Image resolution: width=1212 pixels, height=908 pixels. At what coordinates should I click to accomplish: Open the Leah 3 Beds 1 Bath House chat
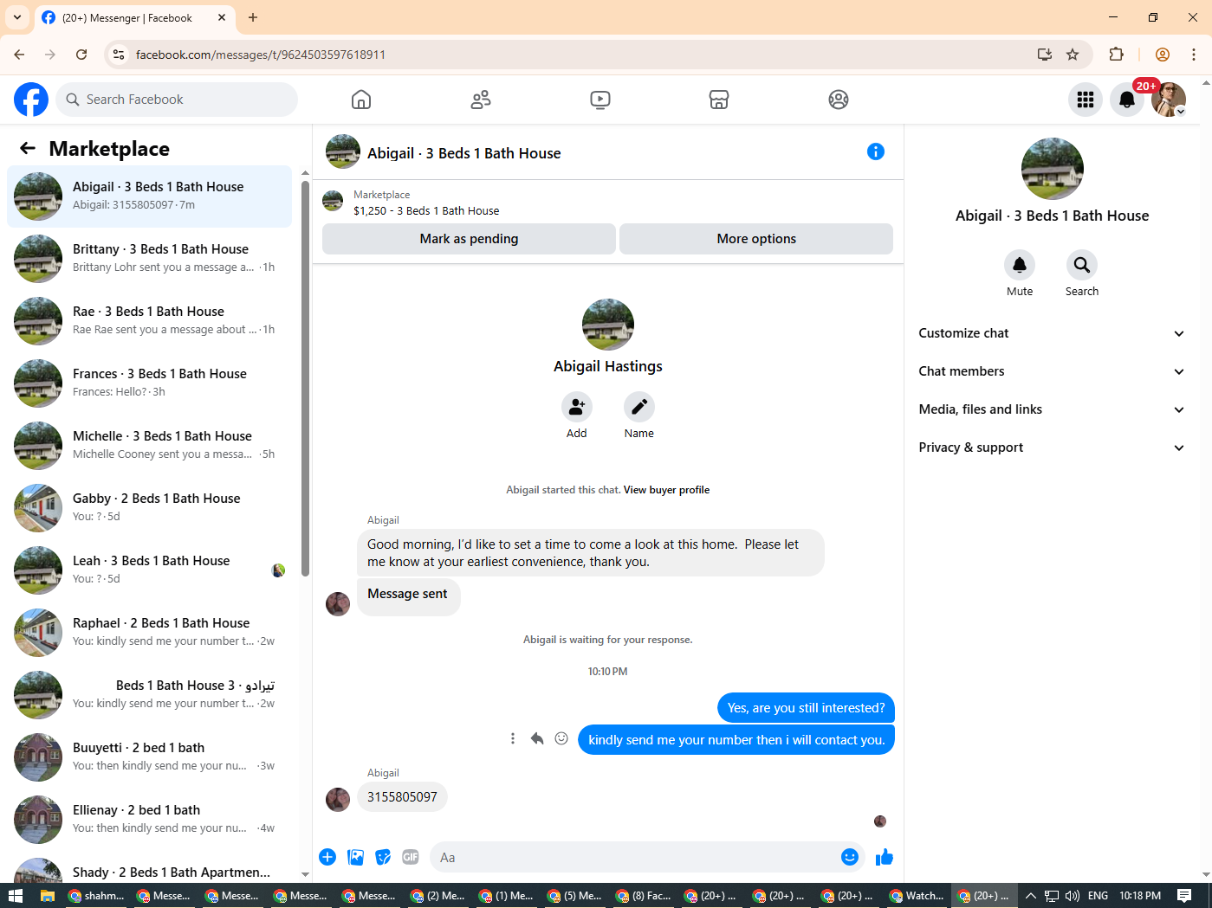(149, 570)
